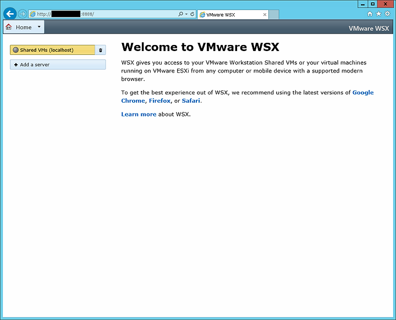Image resolution: width=396 pixels, height=320 pixels.
Task: Click the Home button in WSX toolbar
Action: (24, 27)
